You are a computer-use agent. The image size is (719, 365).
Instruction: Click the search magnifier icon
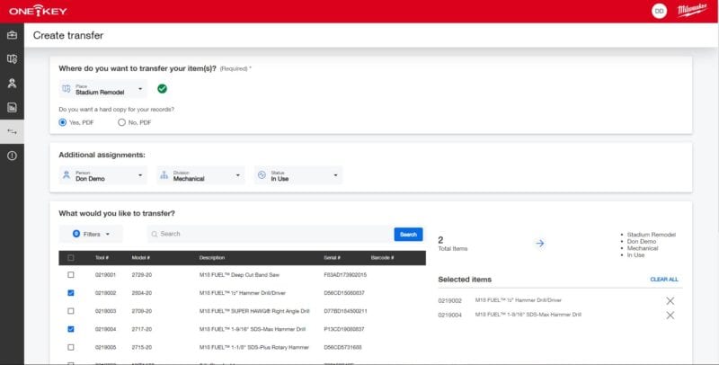(x=155, y=235)
